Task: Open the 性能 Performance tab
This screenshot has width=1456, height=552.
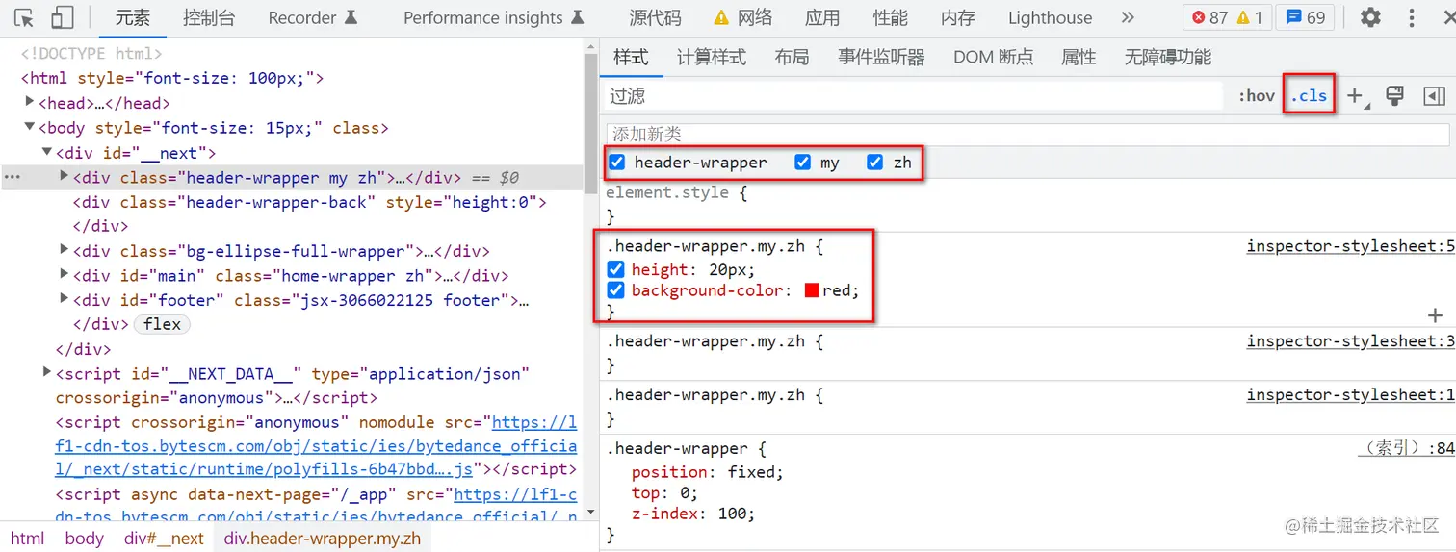Action: (890, 17)
